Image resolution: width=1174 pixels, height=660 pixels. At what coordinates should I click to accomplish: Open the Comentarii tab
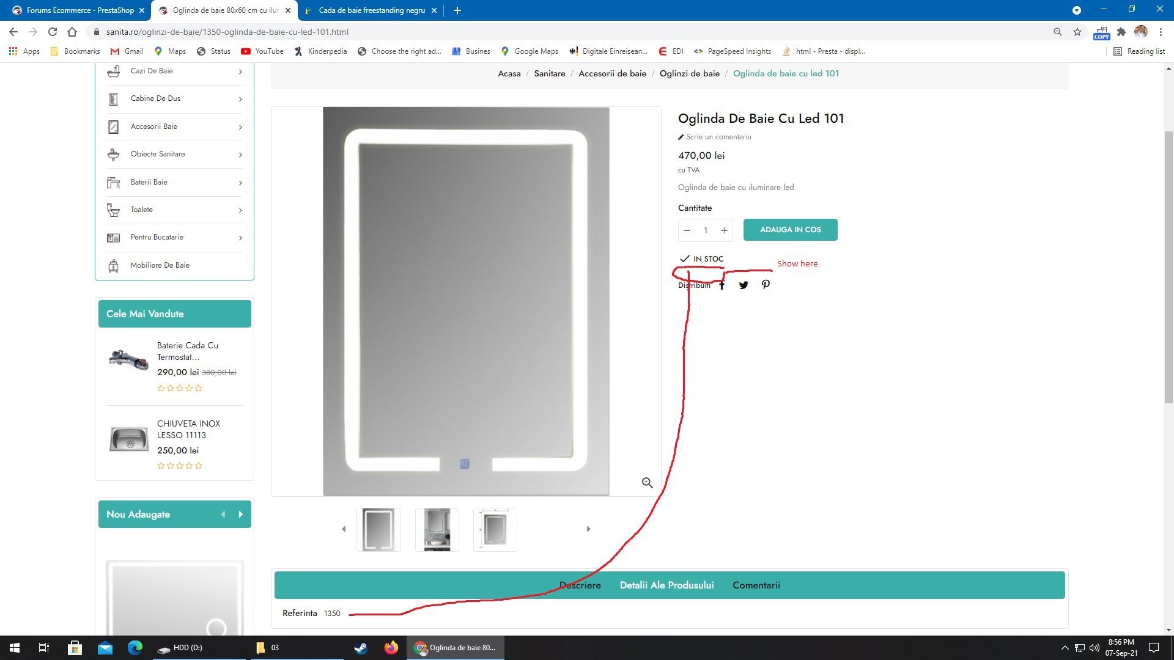pos(756,585)
